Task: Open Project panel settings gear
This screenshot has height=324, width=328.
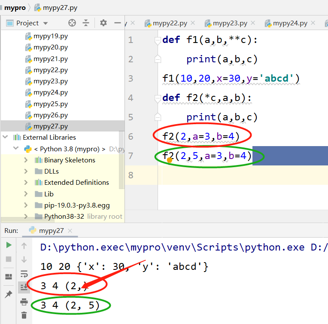Action: tap(103, 23)
